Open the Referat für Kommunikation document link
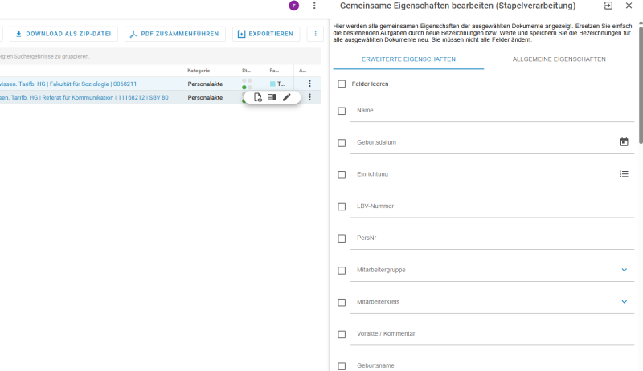The image size is (643, 371). pos(84,97)
